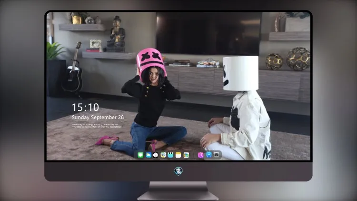Viewport: 357px width, 201px height.
Task: Click the 15:10 clock widget
Action: click(85, 107)
